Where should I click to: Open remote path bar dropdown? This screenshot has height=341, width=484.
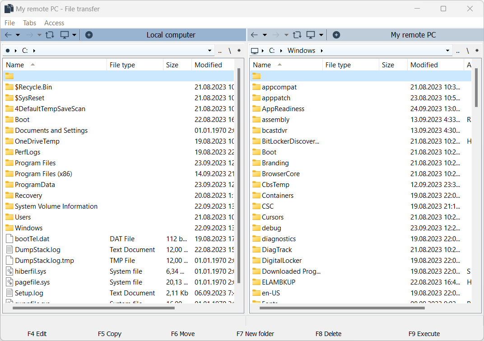(x=448, y=51)
